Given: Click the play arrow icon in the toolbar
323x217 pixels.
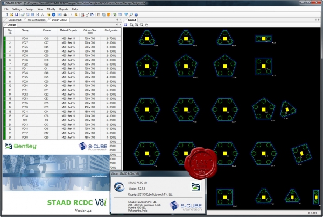Looking at the screenshot, I should pyautogui.click(x=71, y=15).
